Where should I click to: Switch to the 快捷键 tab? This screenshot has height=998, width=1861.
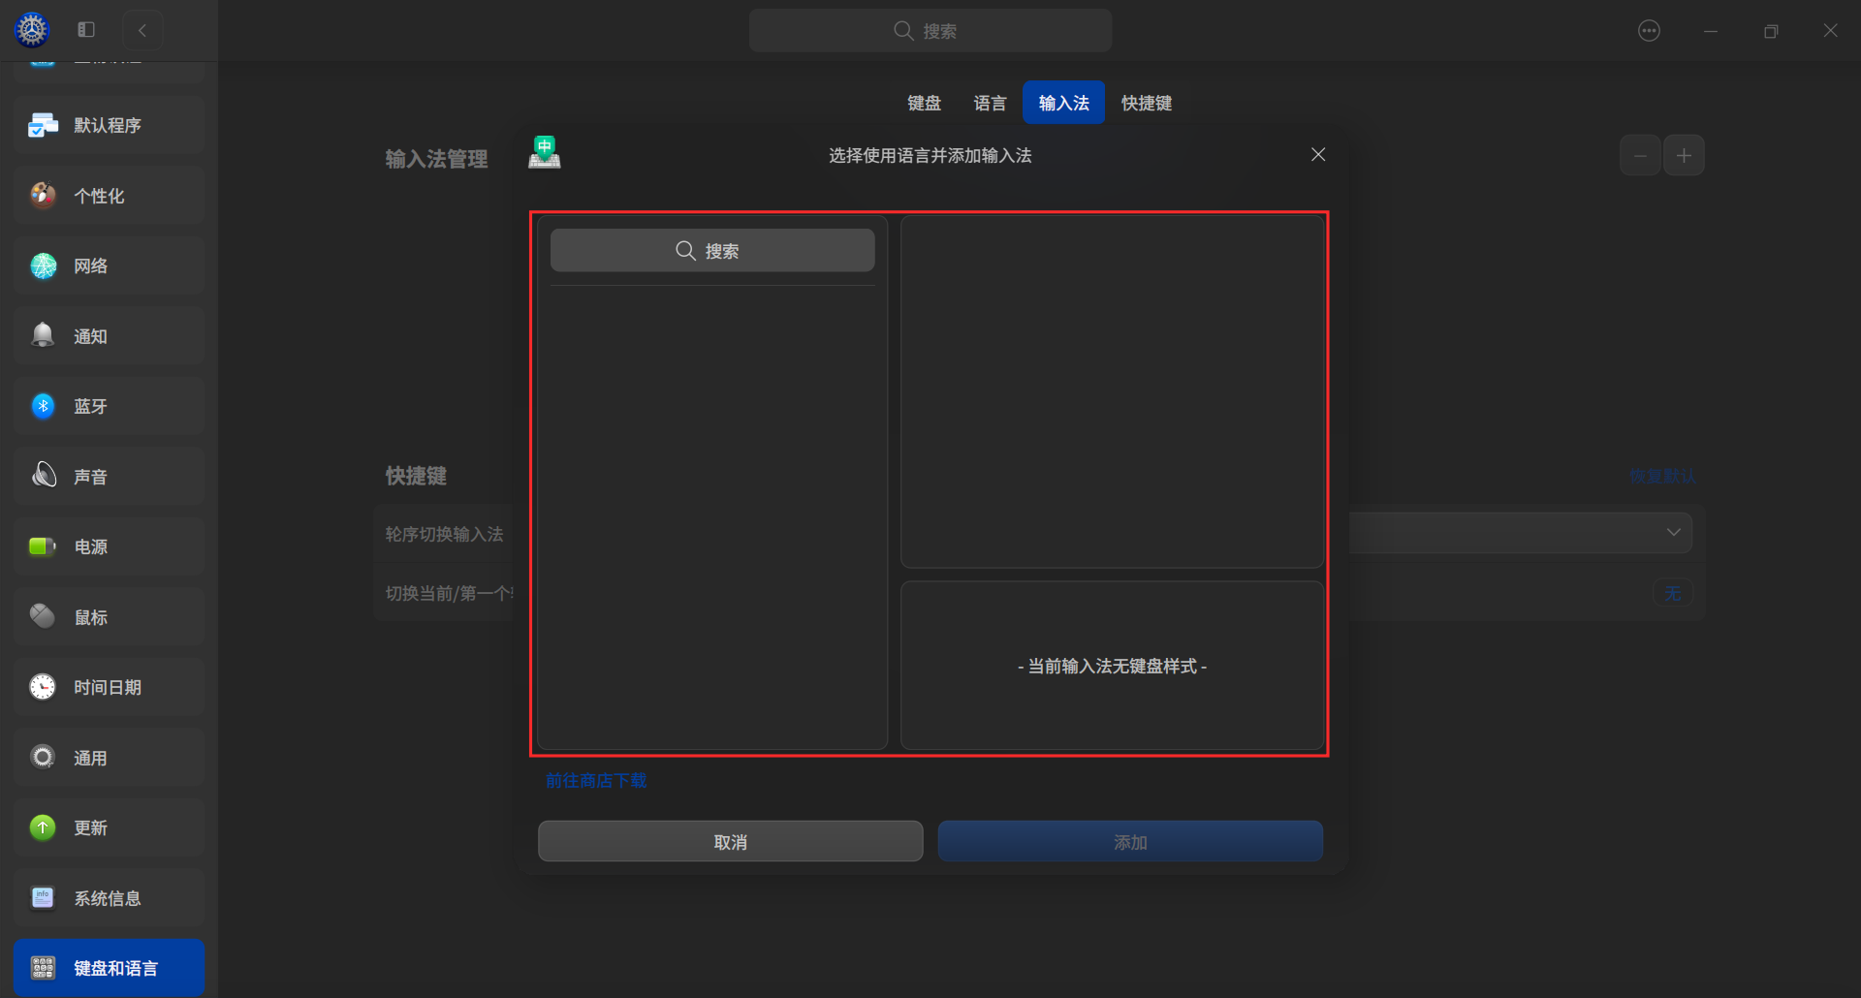1146,102
